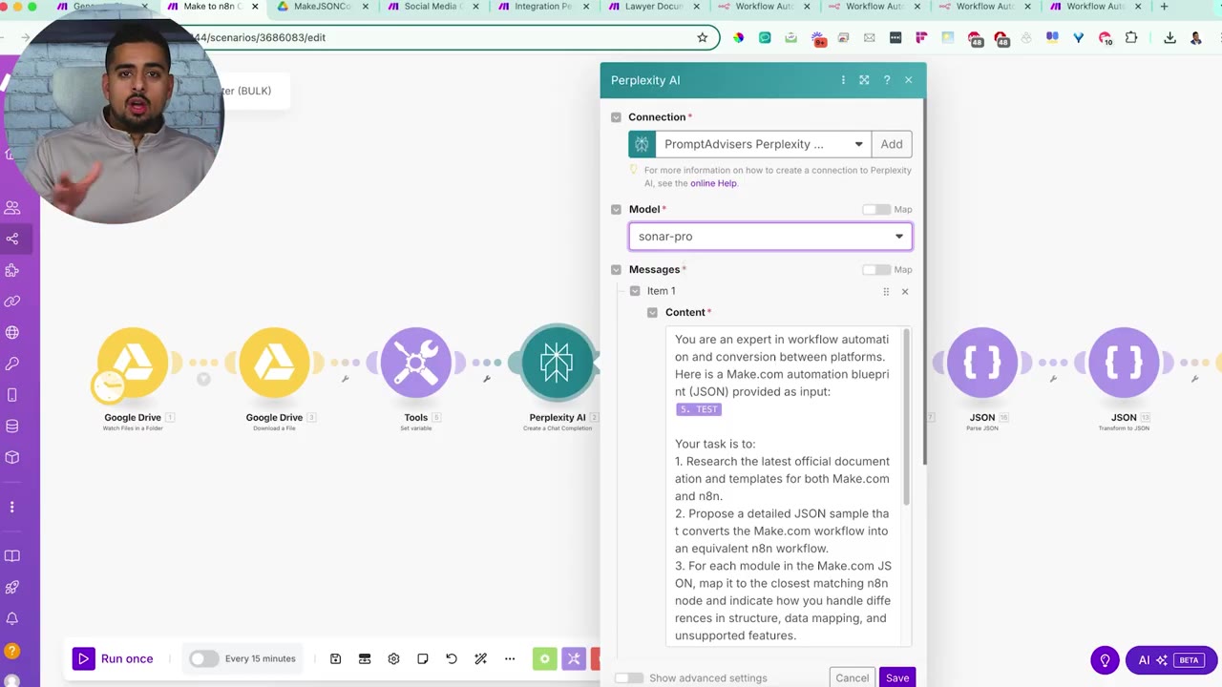1222x687 pixels.
Task: Open bottom toolbar three-dot more menu
Action: coord(510,658)
